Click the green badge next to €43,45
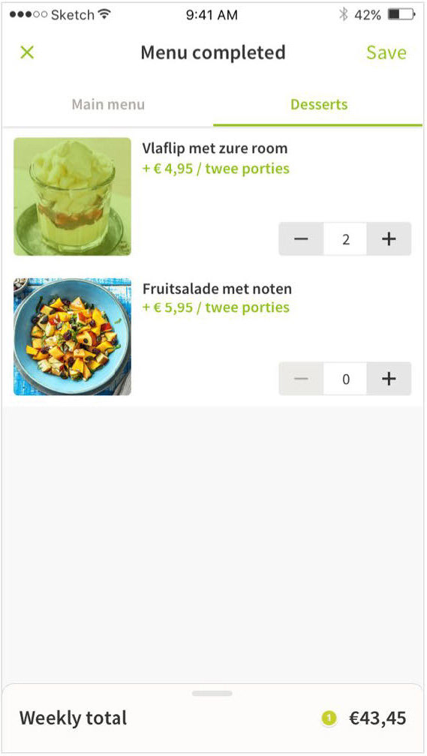 coord(329,718)
